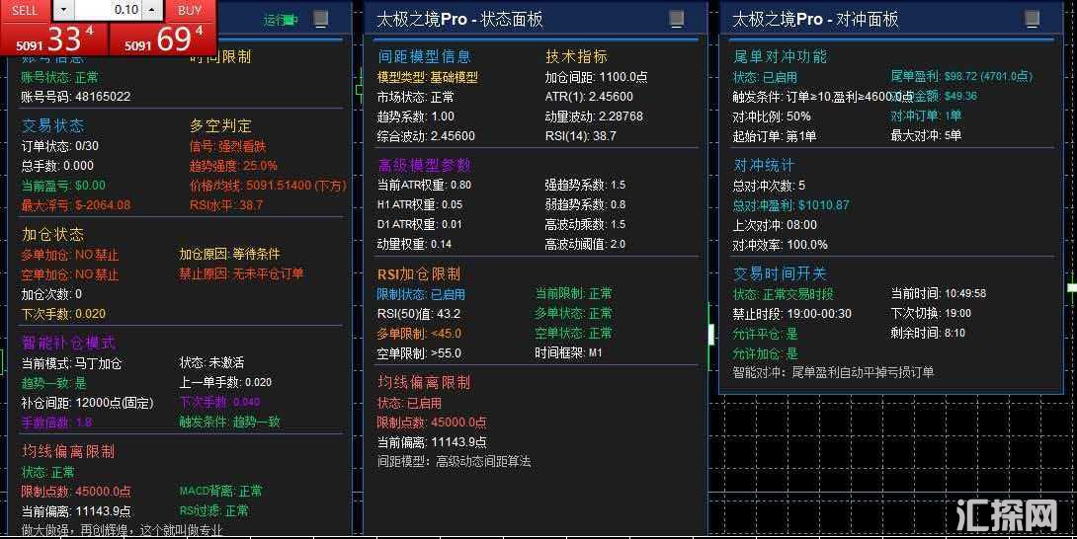Click 趋势强度: 25.0% value

click(x=233, y=166)
